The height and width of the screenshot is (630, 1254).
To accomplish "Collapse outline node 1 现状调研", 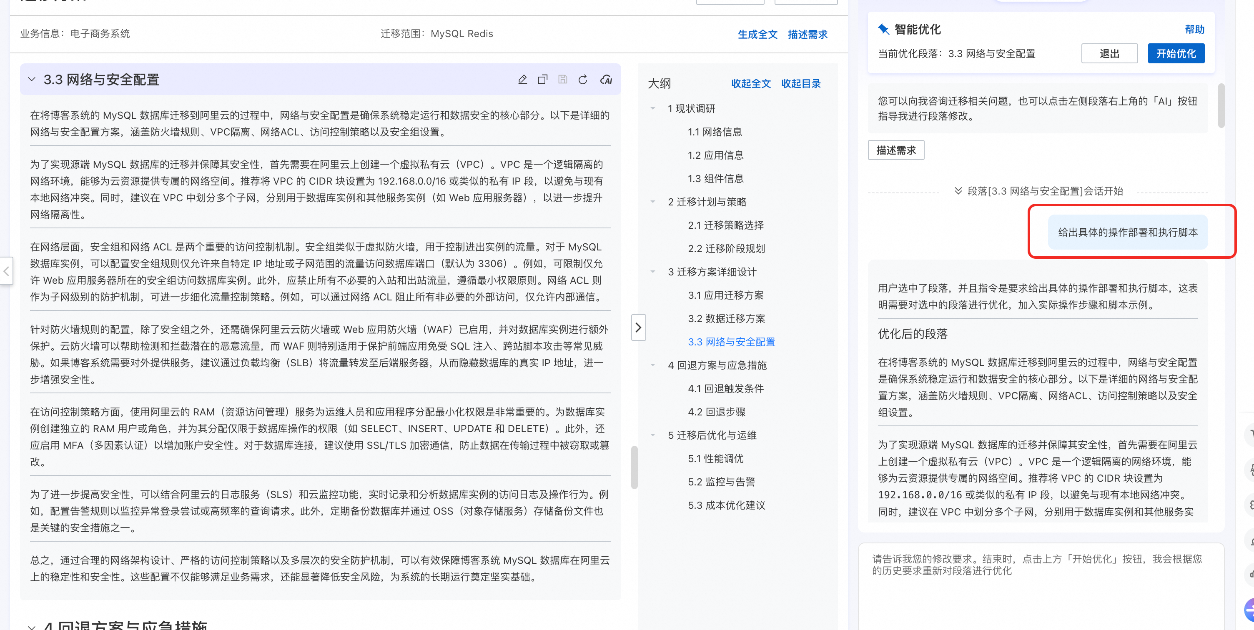I will pyautogui.click(x=653, y=108).
